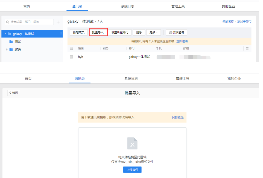Image resolution: width=263 pixels, height=178 pixels.
Task: Collapse the galaxy一体测试 tree node
Action: 5,34
